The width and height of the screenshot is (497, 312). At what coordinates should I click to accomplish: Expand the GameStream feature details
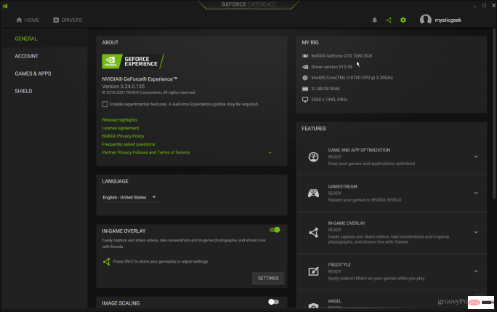pos(475,193)
